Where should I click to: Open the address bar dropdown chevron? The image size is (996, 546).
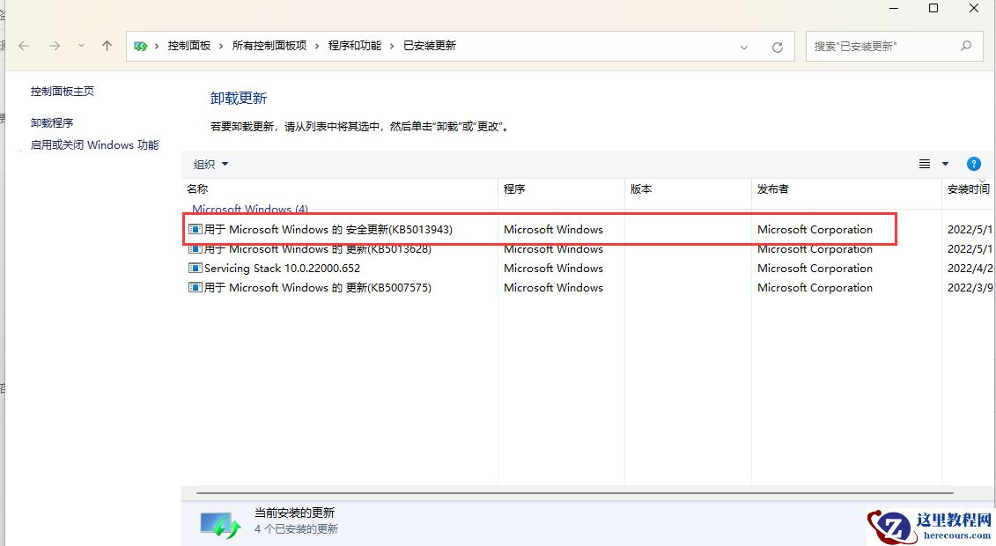click(742, 46)
